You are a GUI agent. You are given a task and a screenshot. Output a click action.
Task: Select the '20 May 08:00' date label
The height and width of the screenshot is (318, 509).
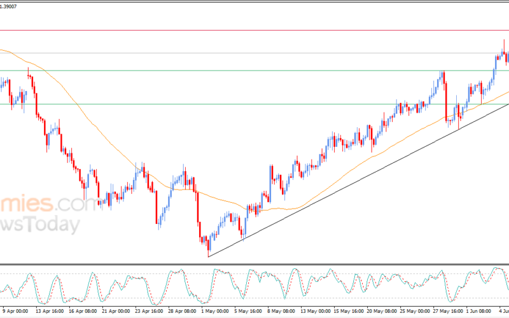coord(381,311)
